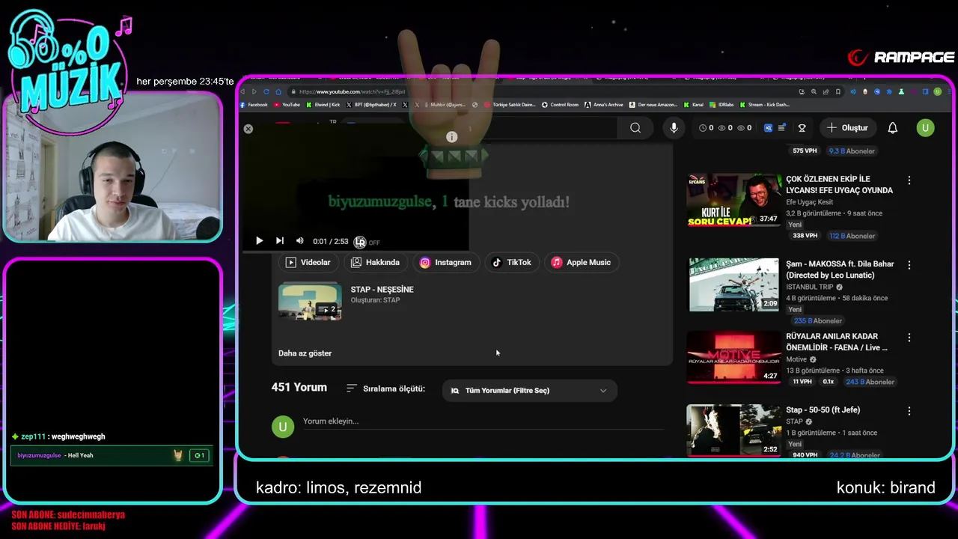This screenshot has width=958, height=539.
Task: Reload the page with the browser refresh icon
Action: 266,91
